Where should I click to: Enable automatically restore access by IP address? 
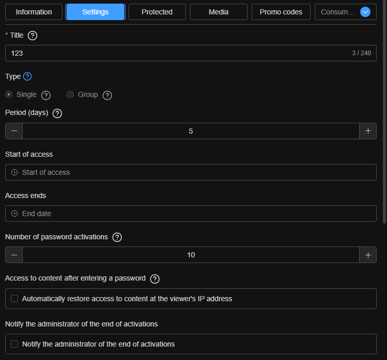point(14,299)
